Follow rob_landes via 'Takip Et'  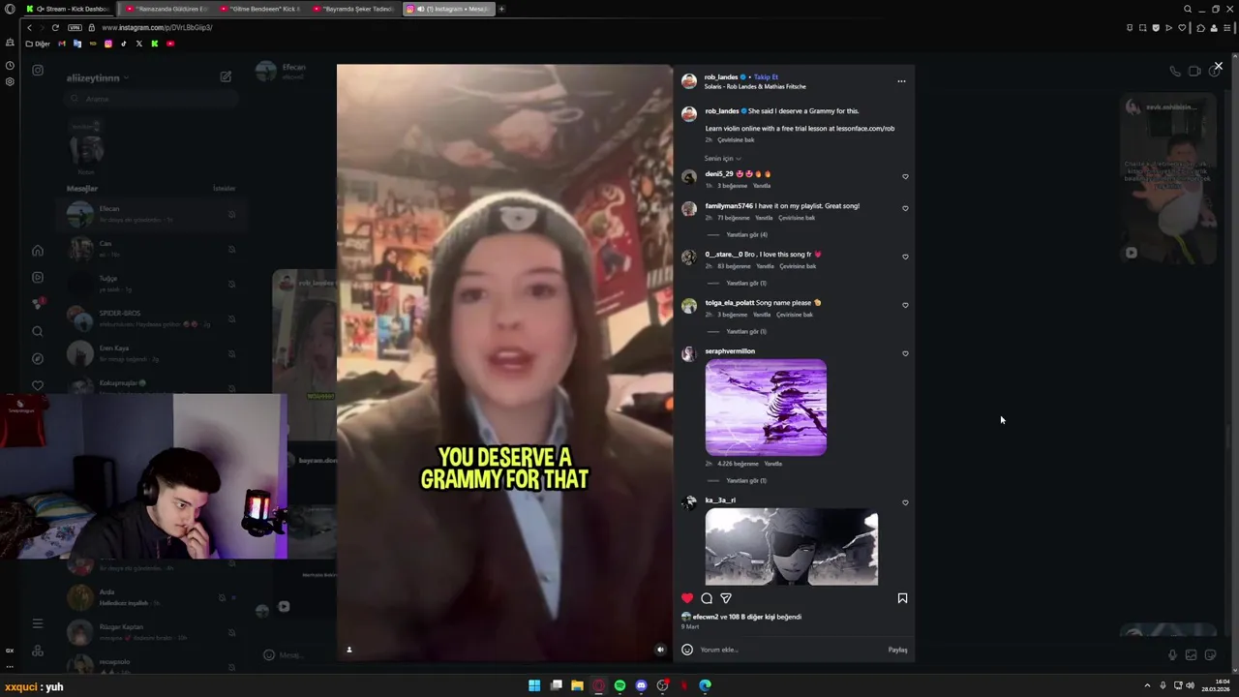(767, 76)
